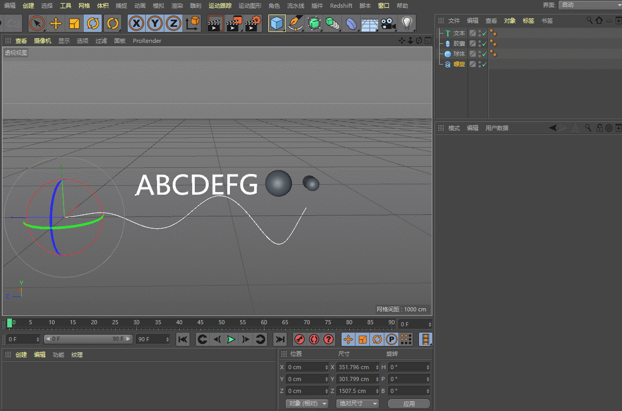This screenshot has width=622, height=411.
Task: Open the 对象(相对) dropdown
Action: click(x=306, y=403)
